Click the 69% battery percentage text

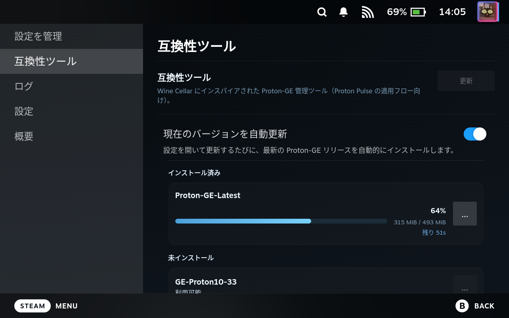click(x=397, y=12)
